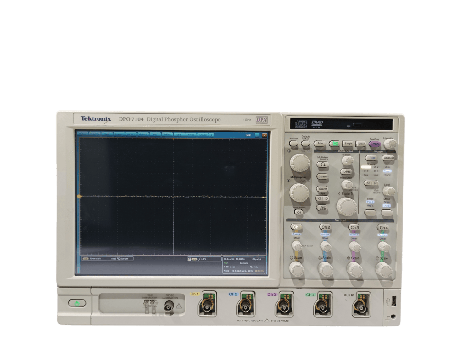Click the Ch 4 input BNC connector
This screenshot has height=342, width=458.
322,307
